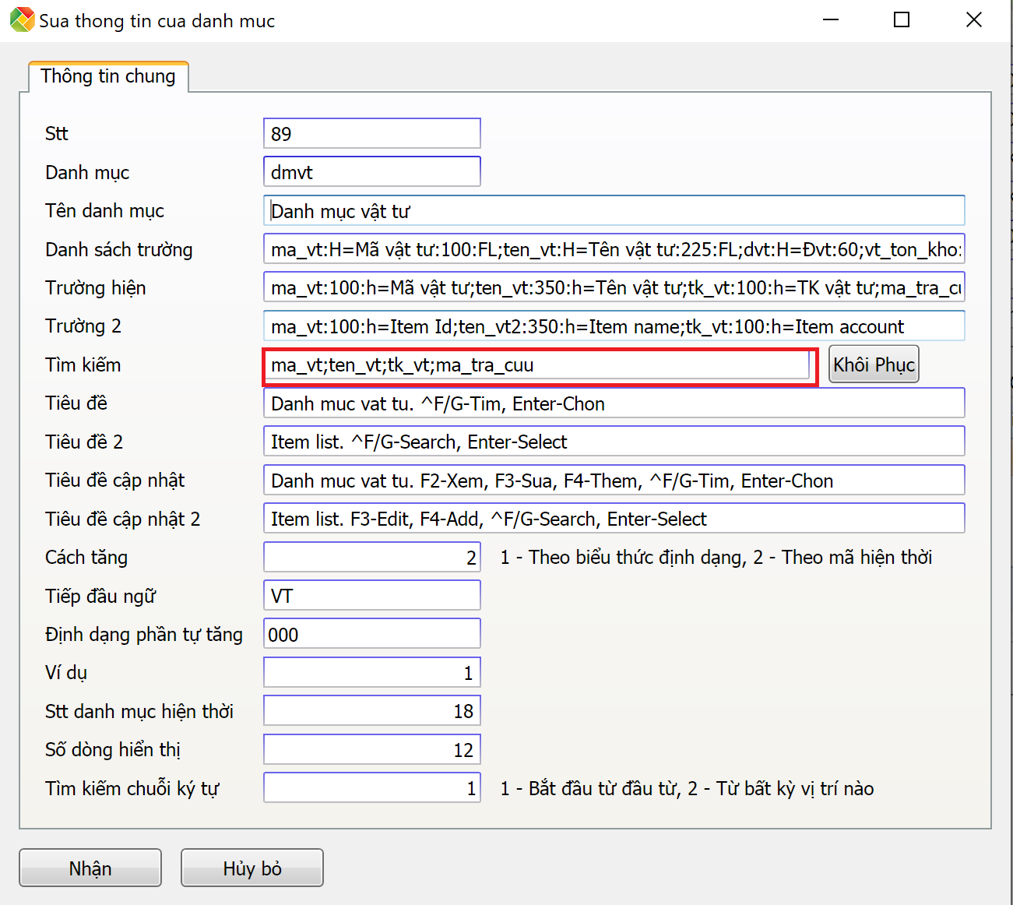Focus the Danh mục field with dmvt
This screenshot has height=905, width=1013.
pyautogui.click(x=372, y=172)
